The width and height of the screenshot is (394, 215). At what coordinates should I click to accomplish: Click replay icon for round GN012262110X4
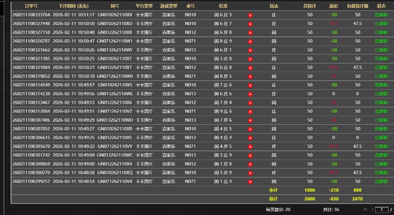click(x=250, y=164)
